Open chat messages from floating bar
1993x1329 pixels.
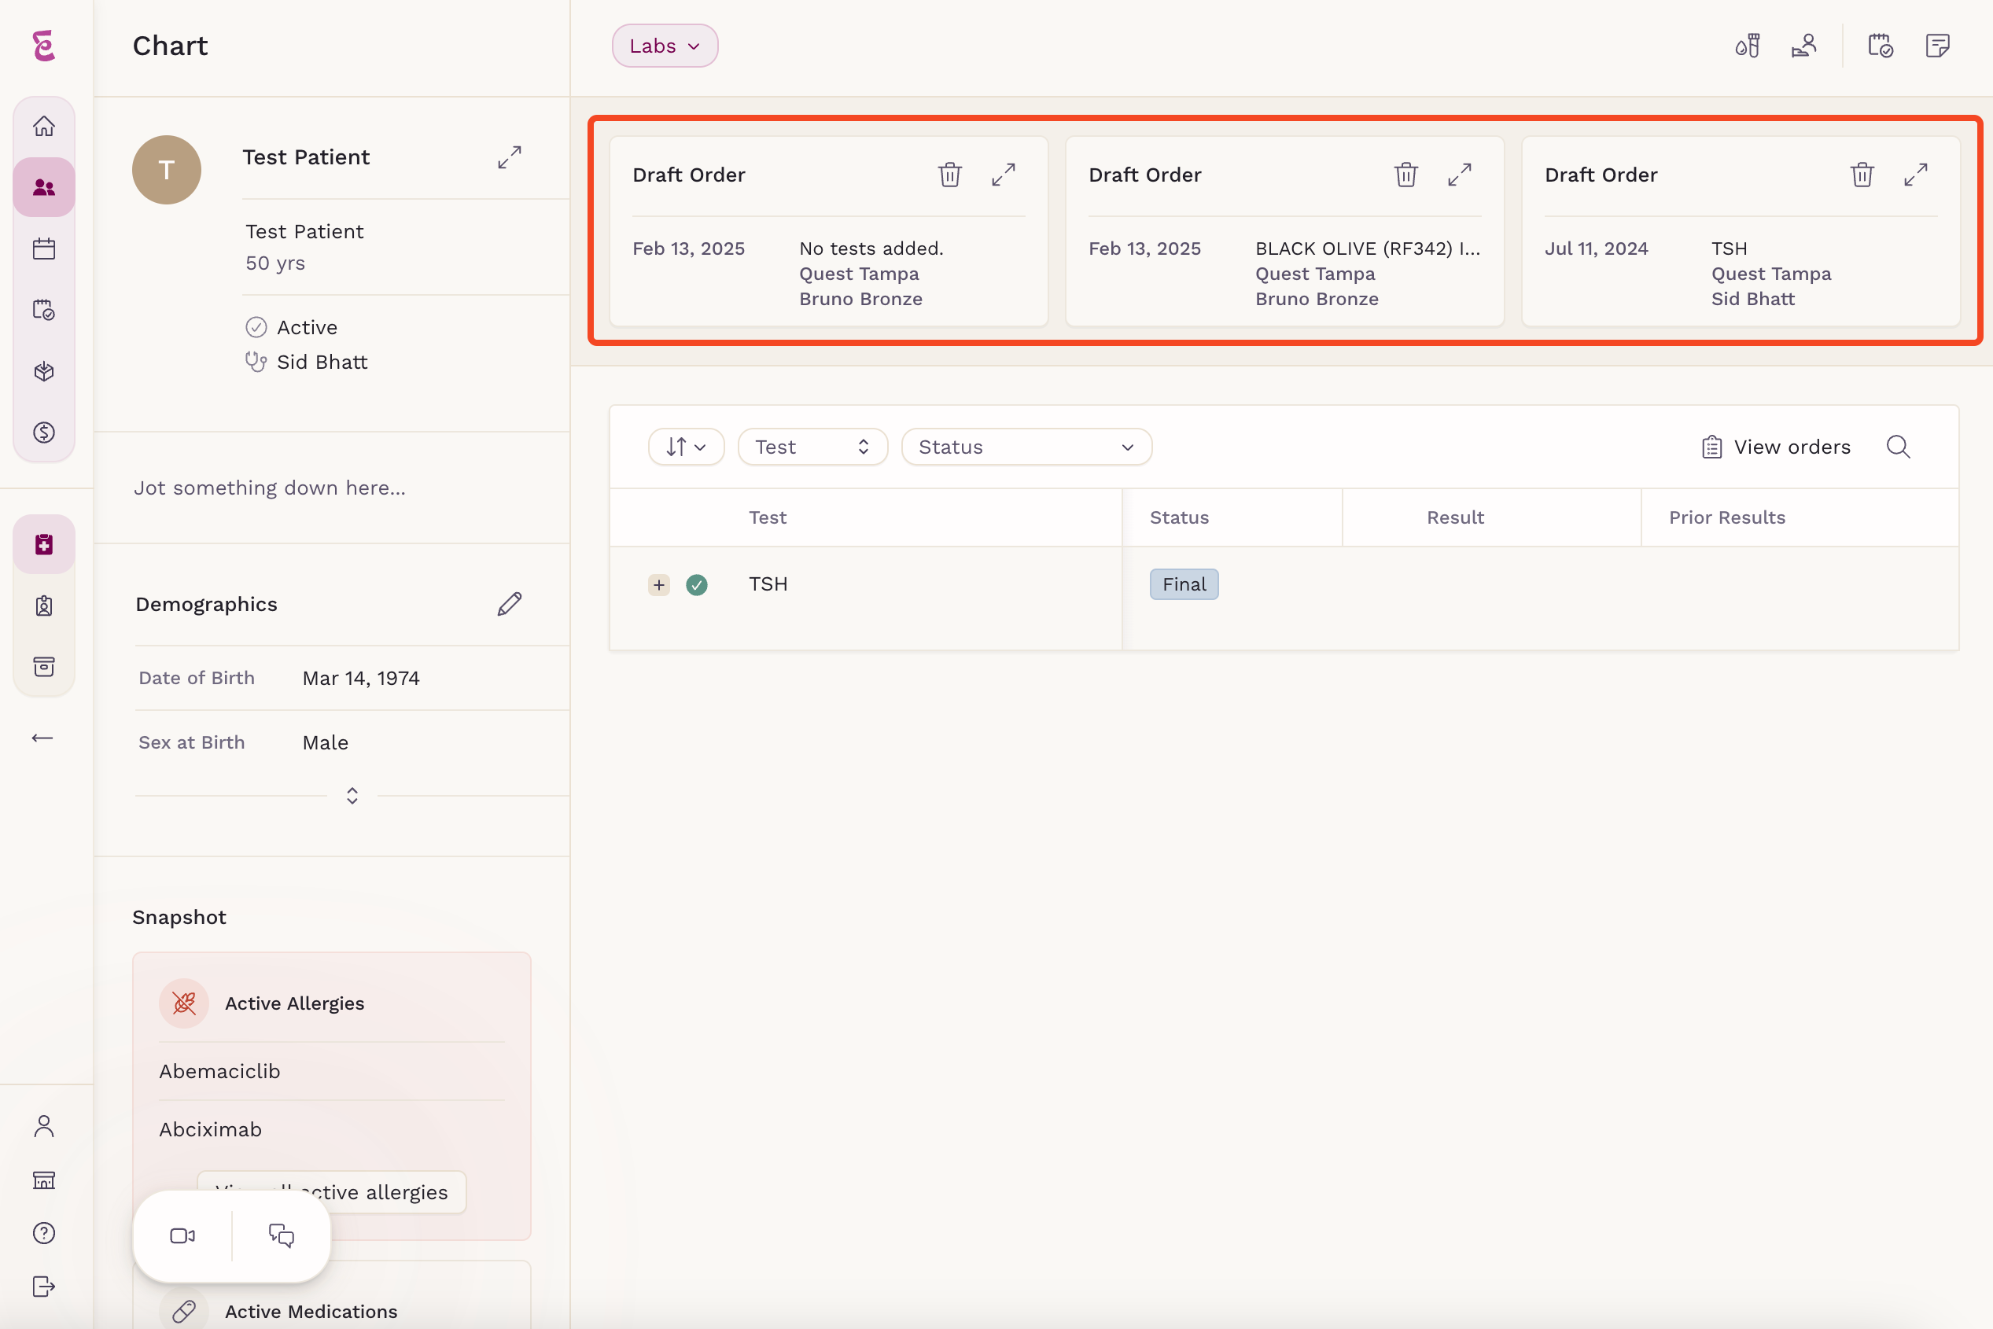pyautogui.click(x=282, y=1235)
